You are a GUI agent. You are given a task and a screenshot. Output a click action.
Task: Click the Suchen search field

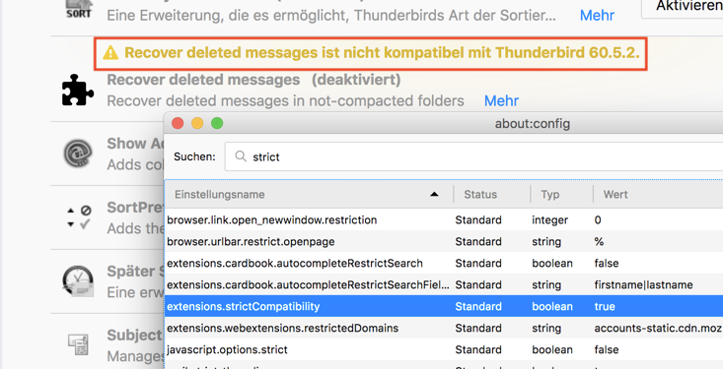pos(474,156)
